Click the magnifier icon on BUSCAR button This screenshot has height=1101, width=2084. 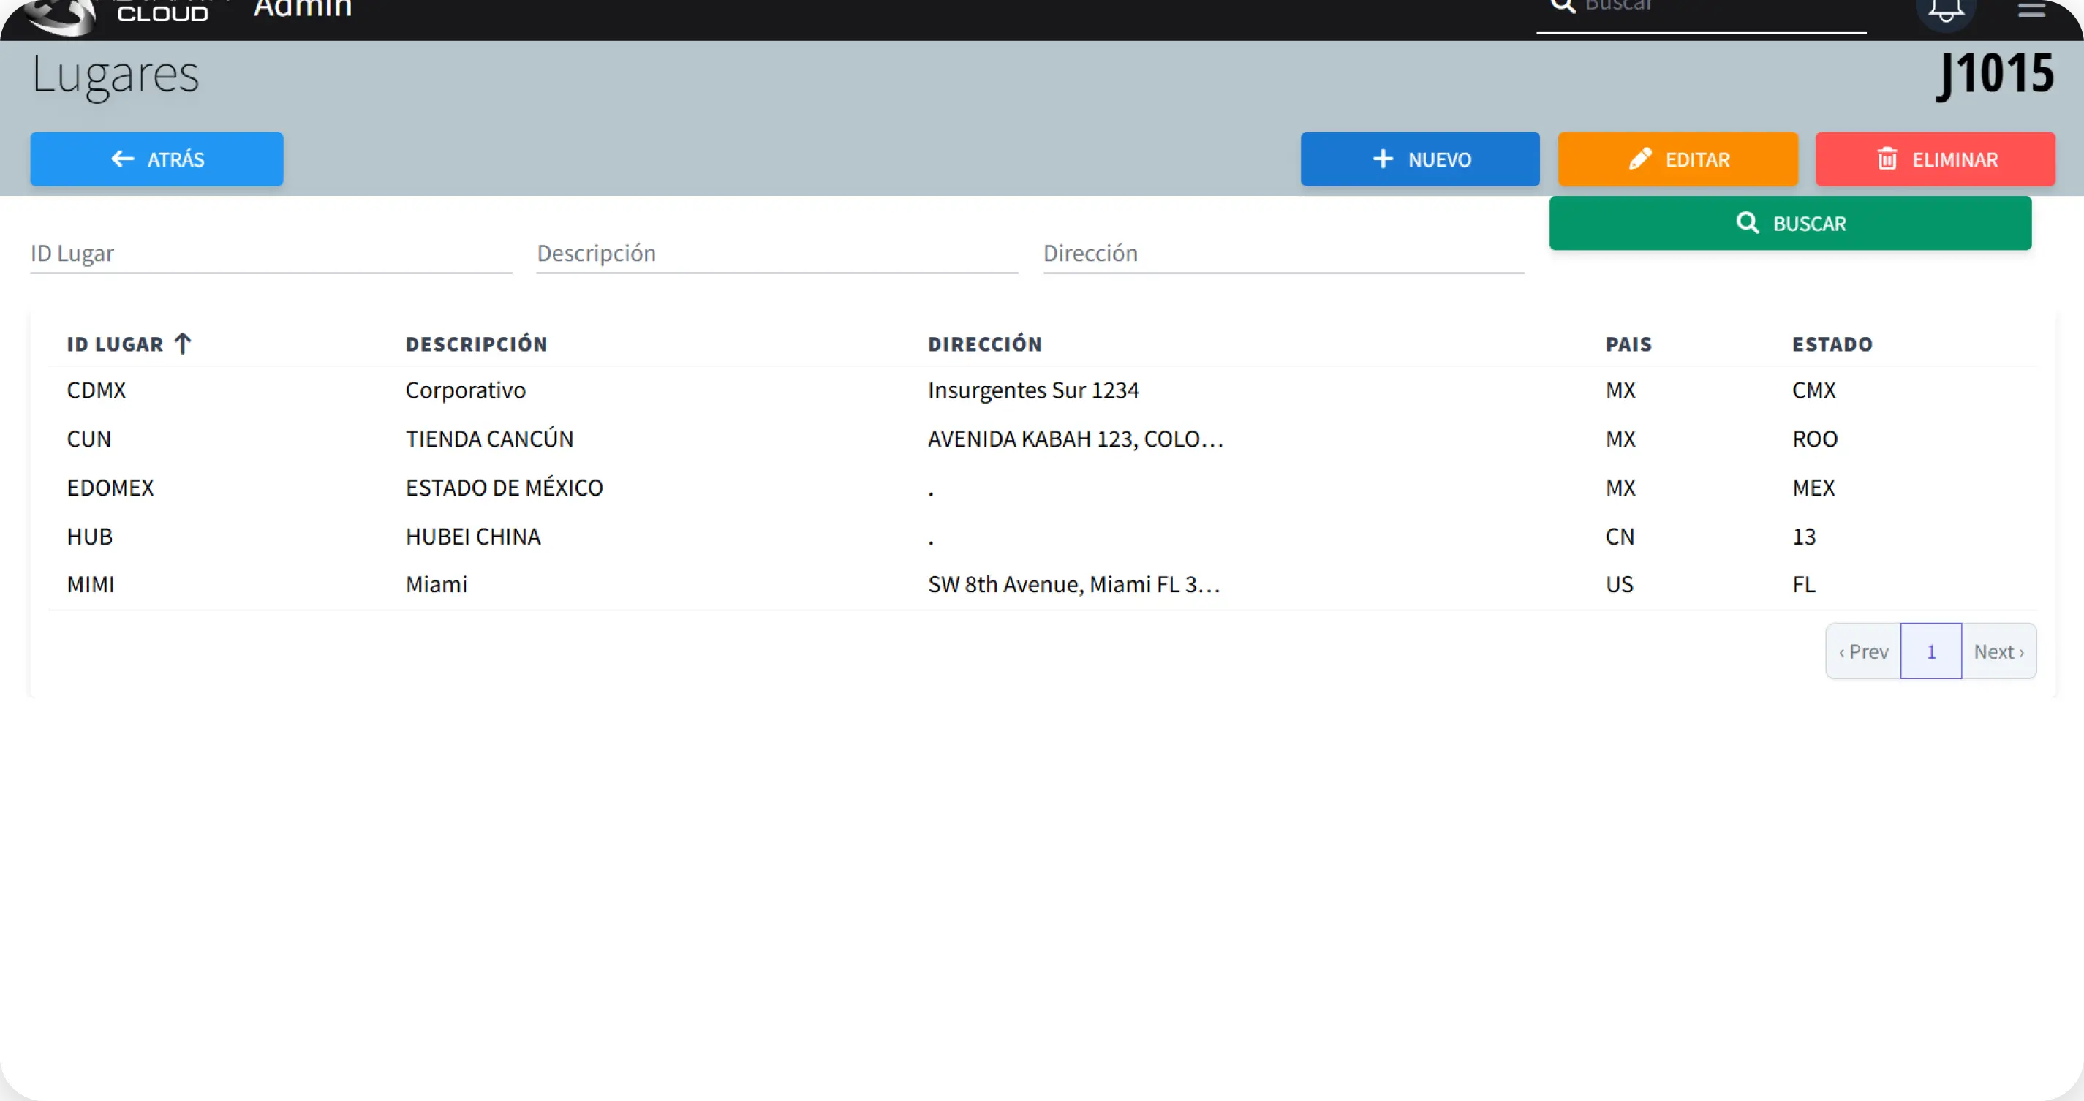coord(1749,222)
